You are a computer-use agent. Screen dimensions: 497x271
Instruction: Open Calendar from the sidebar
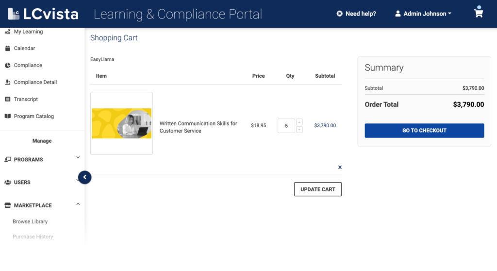(x=24, y=49)
